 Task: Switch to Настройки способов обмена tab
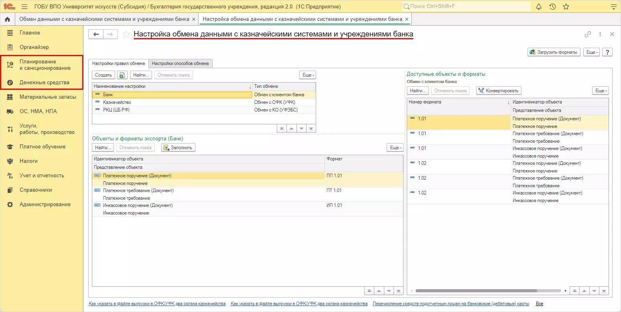180,63
